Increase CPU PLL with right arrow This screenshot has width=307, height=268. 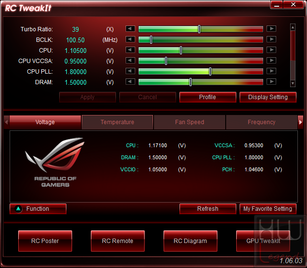tap(271, 71)
